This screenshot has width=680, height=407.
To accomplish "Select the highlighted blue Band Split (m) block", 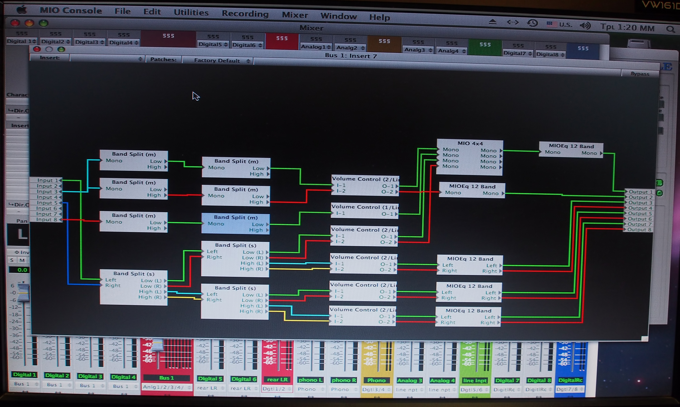I will tap(235, 223).
